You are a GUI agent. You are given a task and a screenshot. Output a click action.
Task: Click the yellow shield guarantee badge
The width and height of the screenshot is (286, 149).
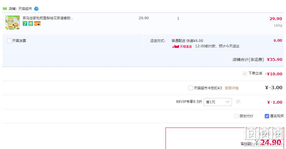31,24
